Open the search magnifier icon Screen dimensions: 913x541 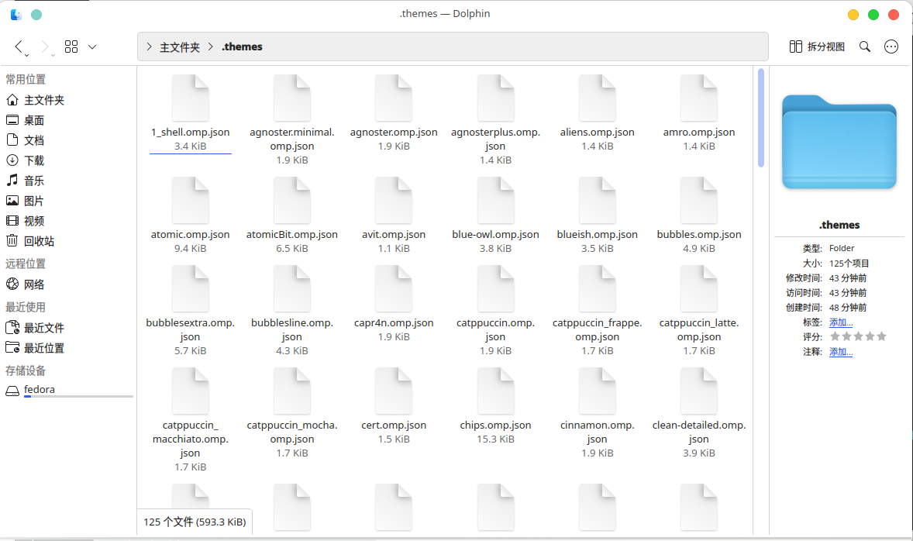point(865,47)
